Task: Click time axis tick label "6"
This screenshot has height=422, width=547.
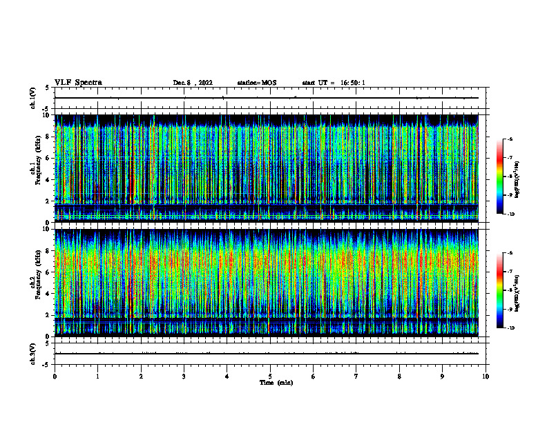Action: (x=313, y=376)
